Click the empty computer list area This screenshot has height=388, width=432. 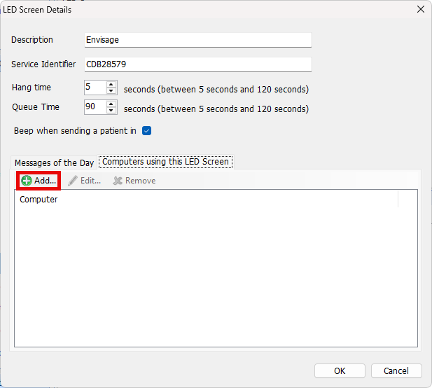click(x=216, y=280)
